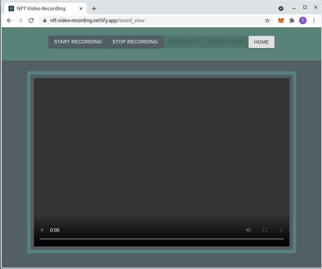This screenshot has width=322, height=269.
Task: Play the video in the player
Action: click(42, 230)
